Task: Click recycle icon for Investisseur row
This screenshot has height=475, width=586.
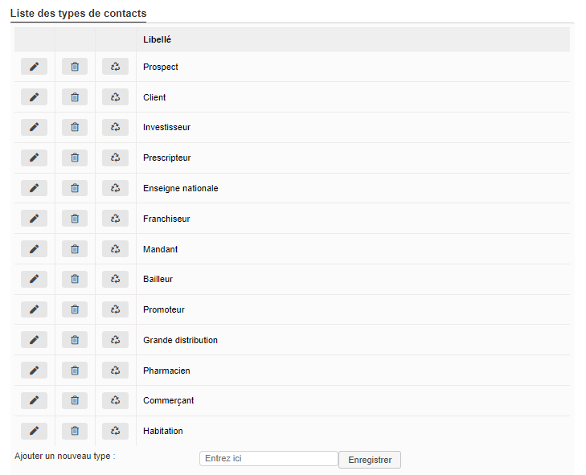Action: click(x=115, y=127)
